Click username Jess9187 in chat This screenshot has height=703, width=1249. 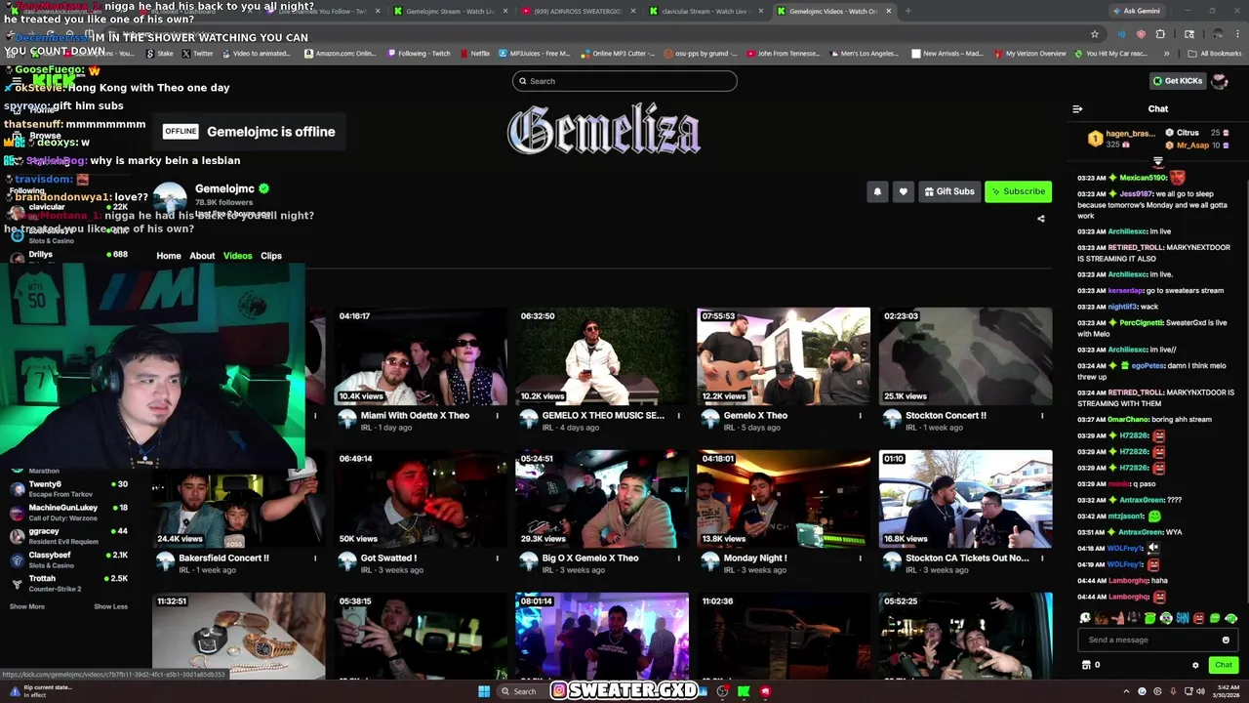(x=1136, y=194)
